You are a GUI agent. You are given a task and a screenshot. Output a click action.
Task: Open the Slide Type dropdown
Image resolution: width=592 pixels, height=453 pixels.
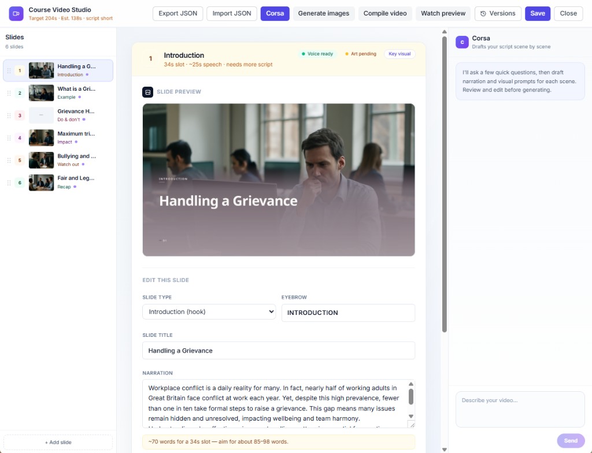point(209,312)
